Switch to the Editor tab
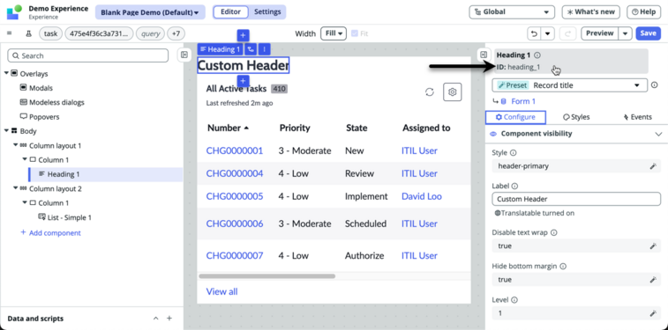Screen dimensions: 668x330 [230, 12]
